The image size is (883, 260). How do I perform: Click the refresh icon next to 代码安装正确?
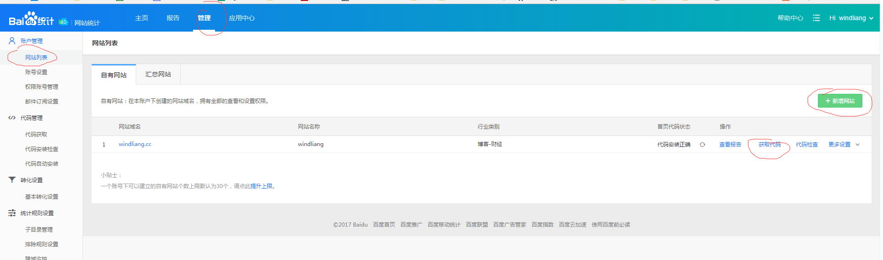pos(702,145)
